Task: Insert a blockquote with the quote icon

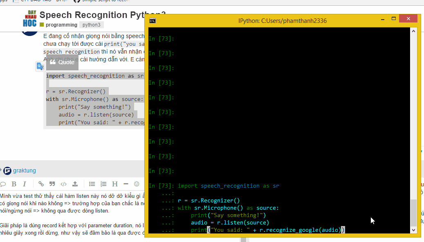Action: (x=52, y=184)
